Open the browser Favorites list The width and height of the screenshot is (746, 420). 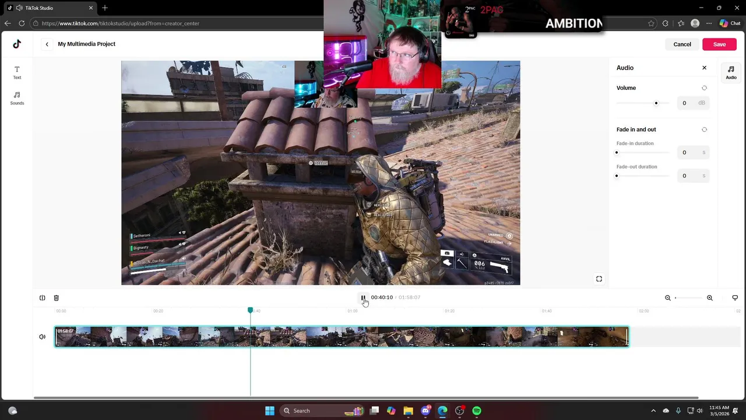tap(681, 23)
